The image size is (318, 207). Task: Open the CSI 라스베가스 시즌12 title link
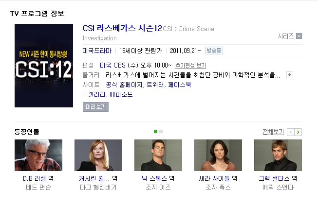122,28
